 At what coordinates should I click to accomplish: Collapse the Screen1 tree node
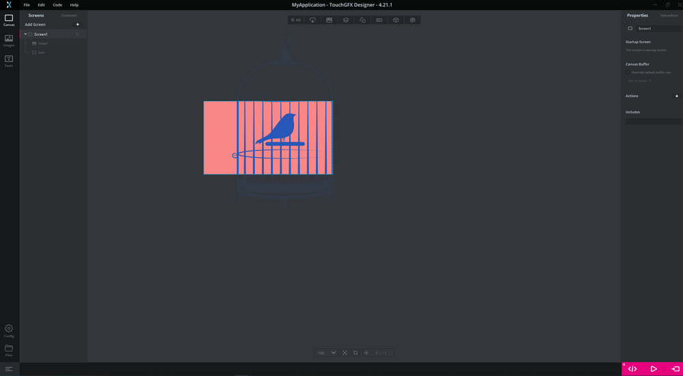(x=26, y=34)
